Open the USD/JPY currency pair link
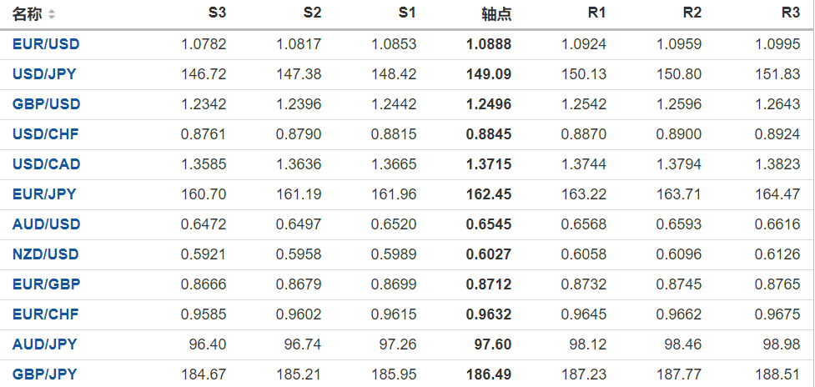This screenshot has width=815, height=387. pos(44,74)
